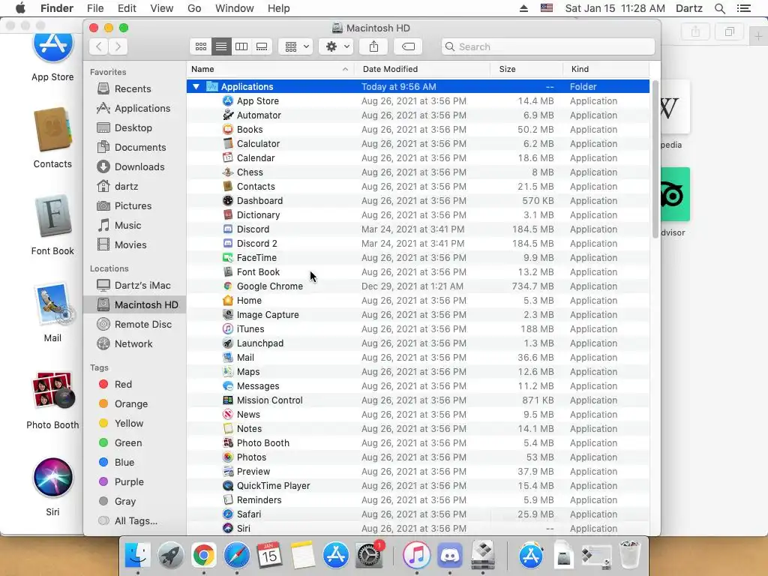Select Google Chrome in the list
768x576 pixels.
(x=418, y=286)
